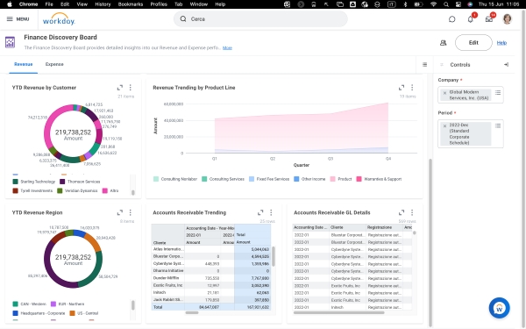Click the Controls panel header
Image resolution: width=526 pixels, height=329 pixels.
click(x=460, y=64)
